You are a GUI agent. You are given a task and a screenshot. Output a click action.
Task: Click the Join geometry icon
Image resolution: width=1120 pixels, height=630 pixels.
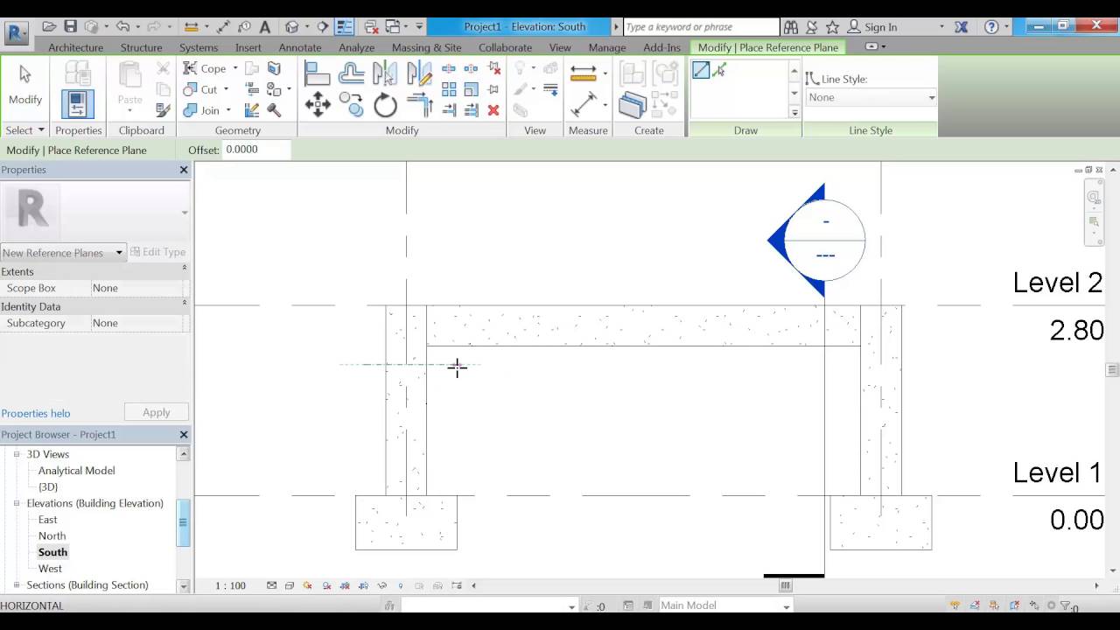pyautogui.click(x=190, y=110)
